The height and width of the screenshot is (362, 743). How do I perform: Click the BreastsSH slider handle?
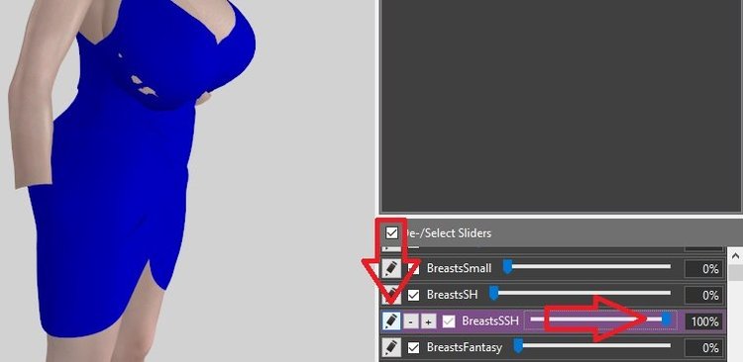tap(493, 294)
